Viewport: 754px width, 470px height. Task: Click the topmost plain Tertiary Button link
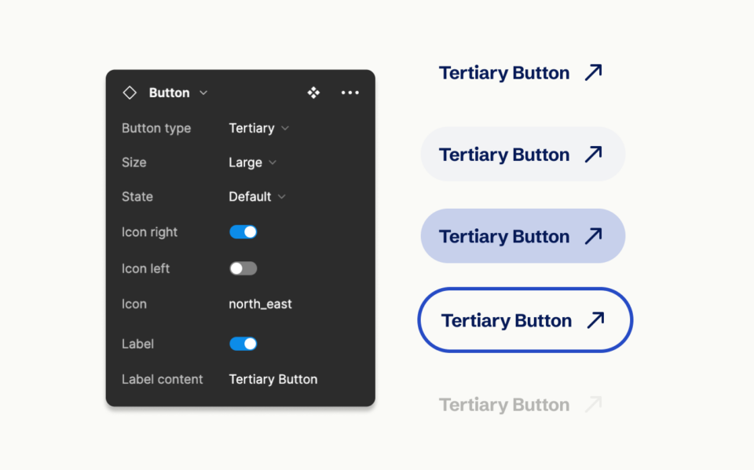pyautogui.click(x=503, y=72)
